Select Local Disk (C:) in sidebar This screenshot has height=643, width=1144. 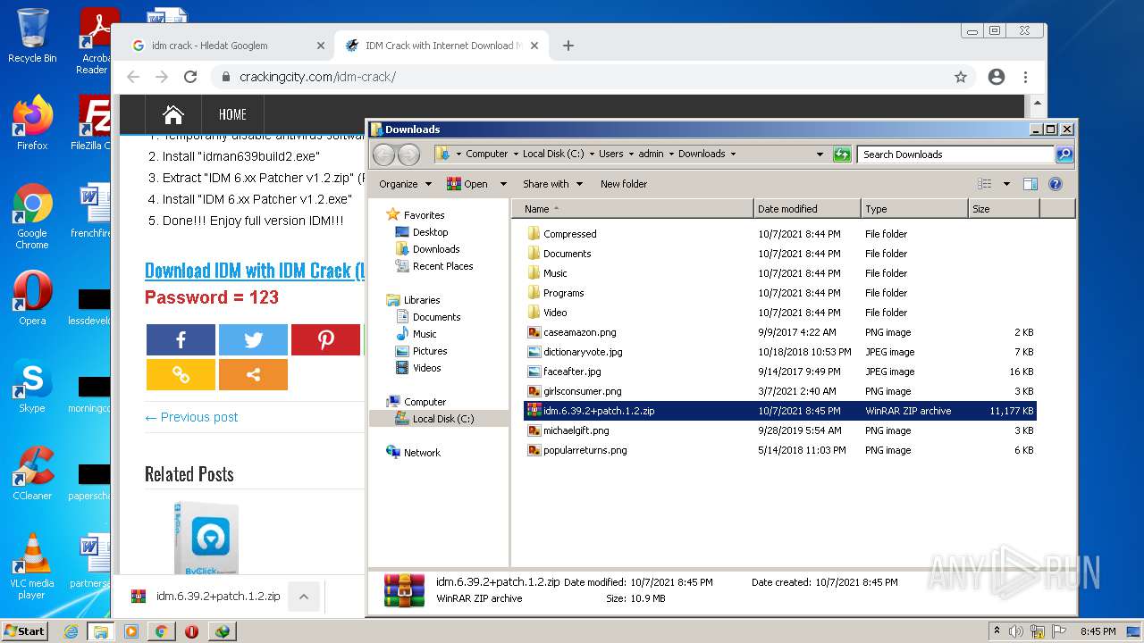[x=442, y=419]
